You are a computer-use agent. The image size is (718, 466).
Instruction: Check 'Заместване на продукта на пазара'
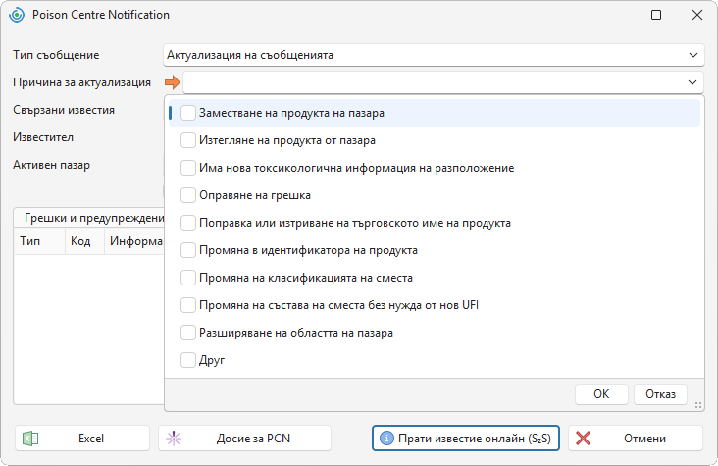188,113
